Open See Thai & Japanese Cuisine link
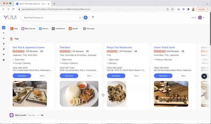This screenshot has width=211, height=124. 29,48
